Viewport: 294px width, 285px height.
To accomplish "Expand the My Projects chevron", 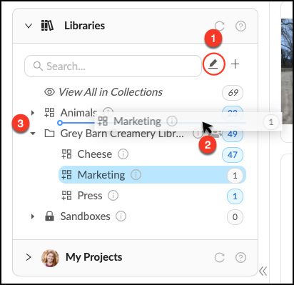I will (29, 257).
